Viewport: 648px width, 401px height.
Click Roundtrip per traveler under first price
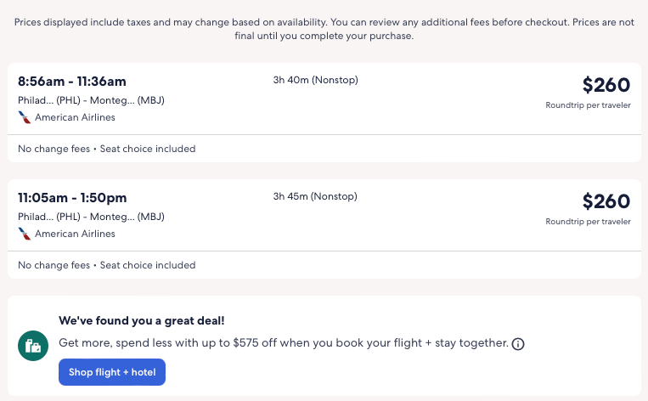coord(588,105)
